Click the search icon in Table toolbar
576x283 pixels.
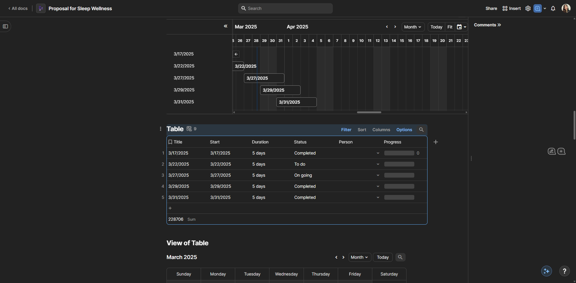pyautogui.click(x=421, y=130)
